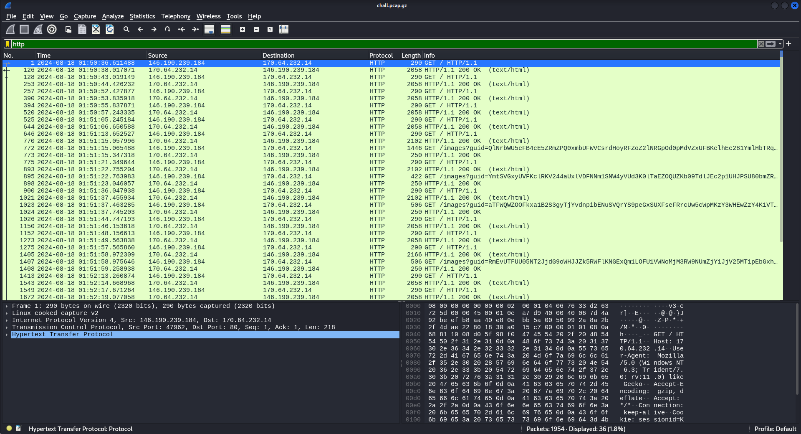Click the packet list vertical scrollbar
801x434 pixels.
coord(781,167)
